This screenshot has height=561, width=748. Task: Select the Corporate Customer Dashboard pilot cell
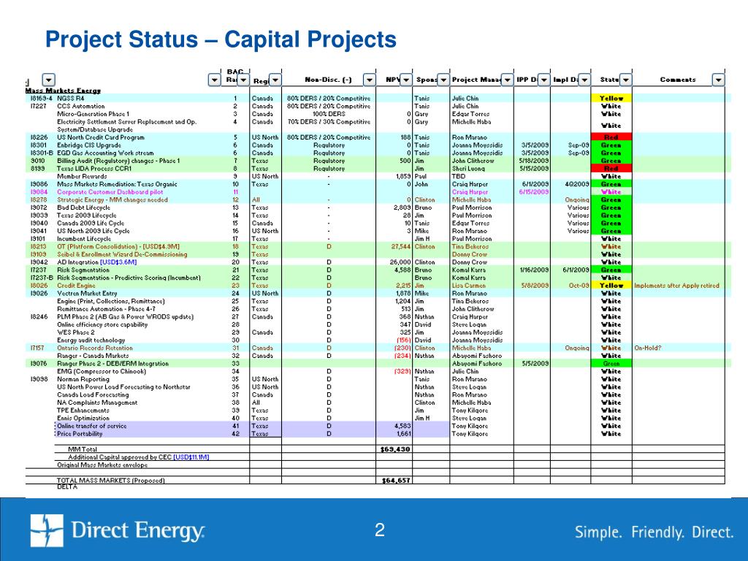point(110,192)
